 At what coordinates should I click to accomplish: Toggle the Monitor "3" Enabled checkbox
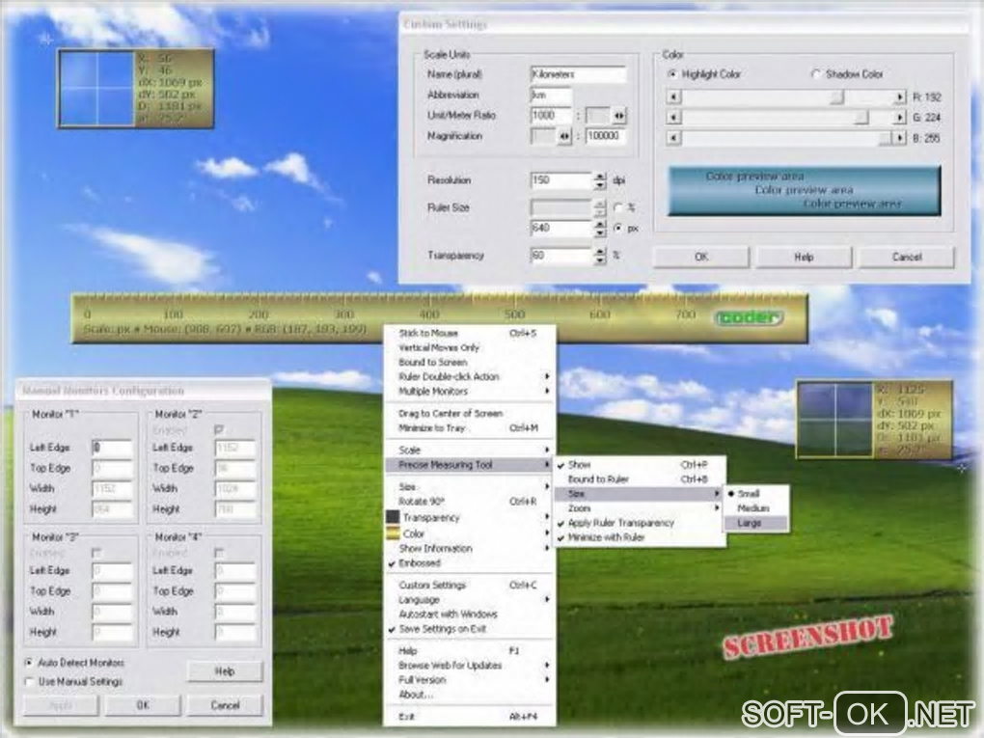coord(96,553)
